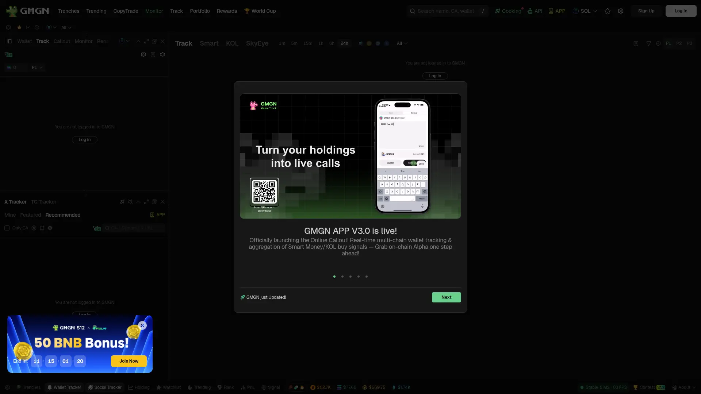Screen dimensions: 701x394
Task: Click Join Now on bonus banner
Action: click(129, 361)
